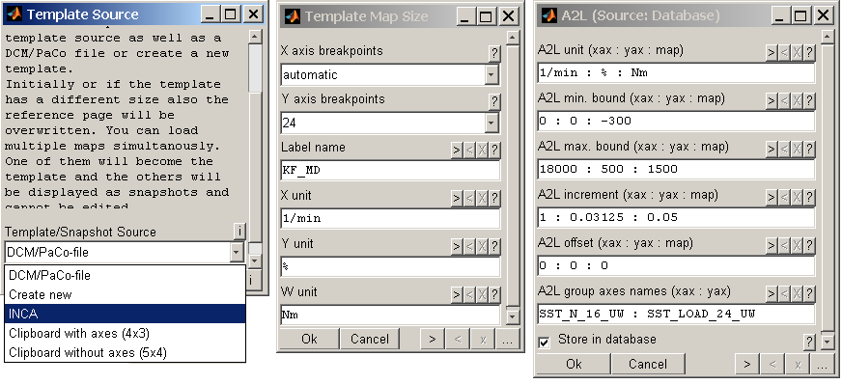Click the '?' help beside A2L increment
The width and height of the screenshot is (842, 384).
809,198
